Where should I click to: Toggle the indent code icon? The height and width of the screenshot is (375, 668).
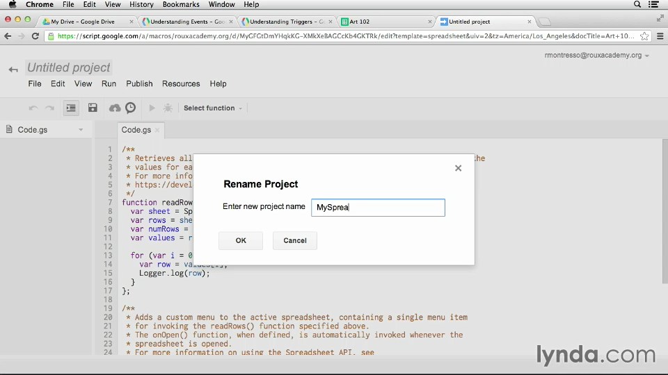[71, 108]
